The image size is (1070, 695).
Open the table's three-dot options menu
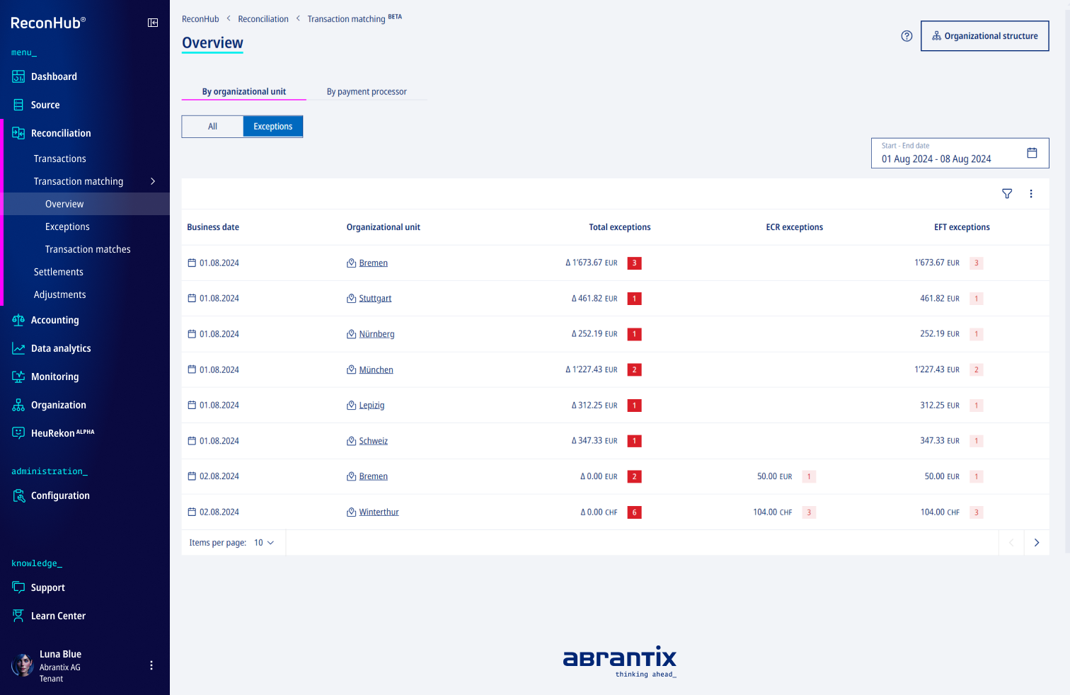click(1031, 194)
